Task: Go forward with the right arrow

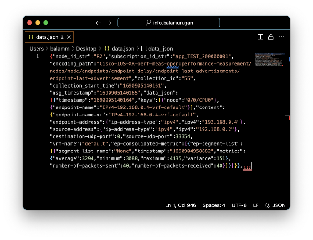Action: pyautogui.click(x=109, y=23)
